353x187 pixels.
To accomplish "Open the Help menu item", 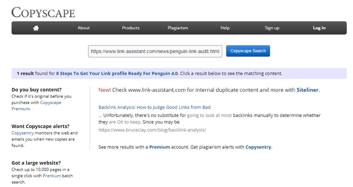I will [225, 28].
